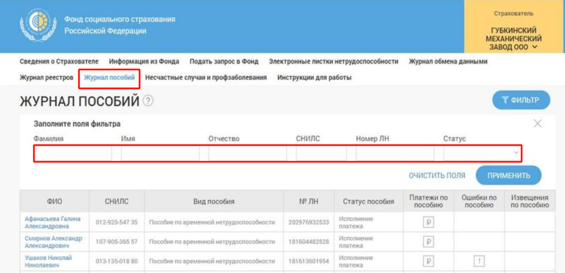The image size is (565, 273).
Task: Click the Ошибки по пособию header
Action: 479,201
